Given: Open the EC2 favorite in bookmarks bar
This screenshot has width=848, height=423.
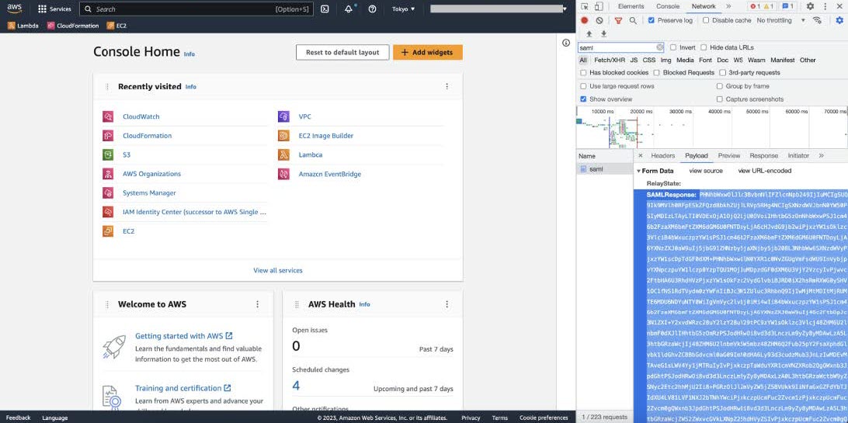Looking at the screenshot, I should (x=116, y=26).
